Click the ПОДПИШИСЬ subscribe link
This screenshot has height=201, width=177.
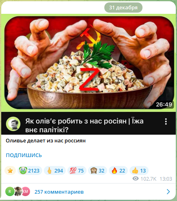pyautogui.click(x=24, y=155)
